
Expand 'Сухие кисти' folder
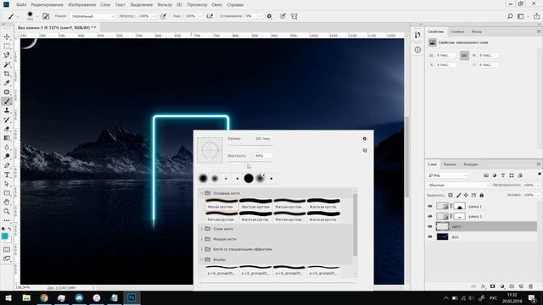tap(202, 229)
